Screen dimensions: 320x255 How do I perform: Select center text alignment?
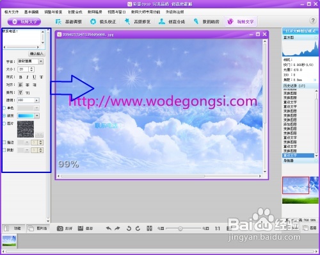click(28, 85)
